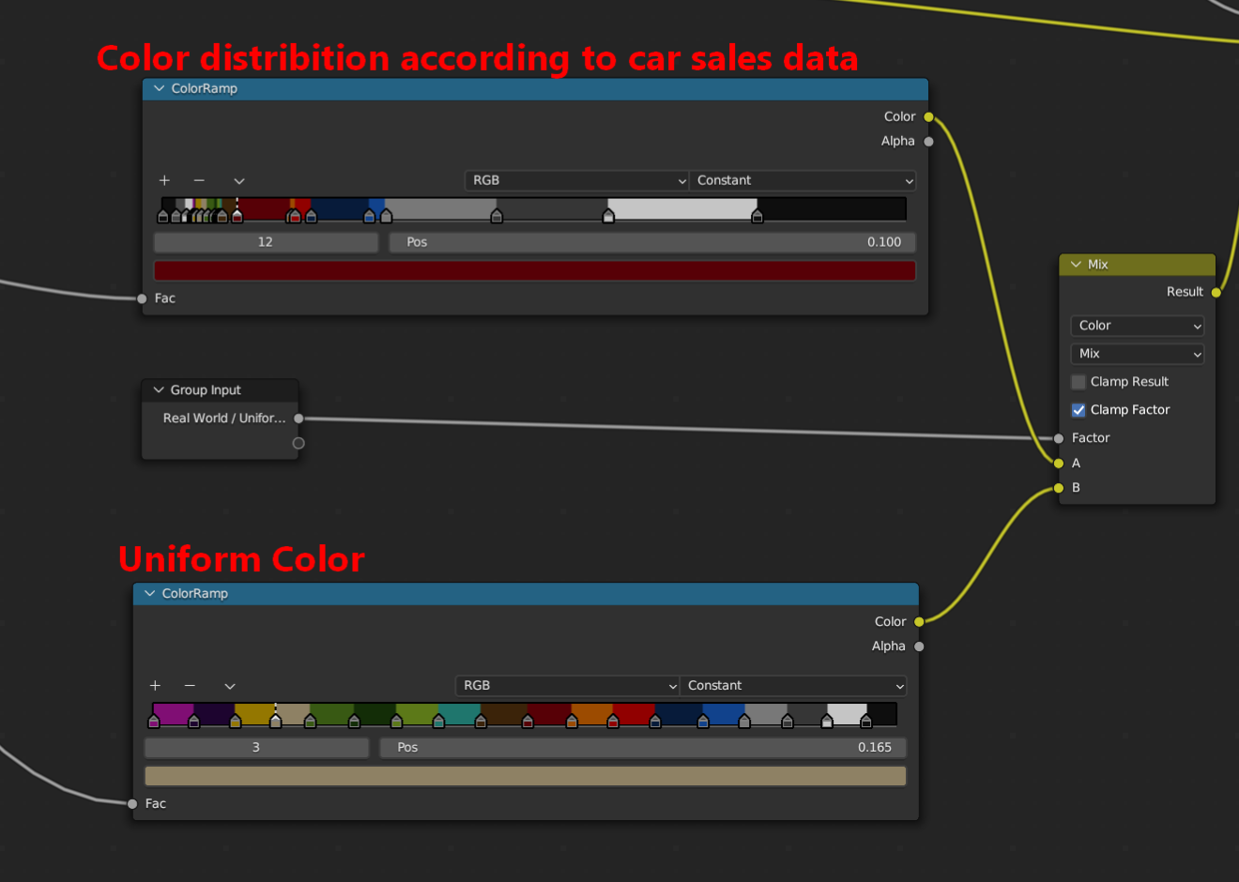Viewport: 1239px width, 882px height.
Task: Open the ColorRamp tools specials menu
Action: coord(238,180)
